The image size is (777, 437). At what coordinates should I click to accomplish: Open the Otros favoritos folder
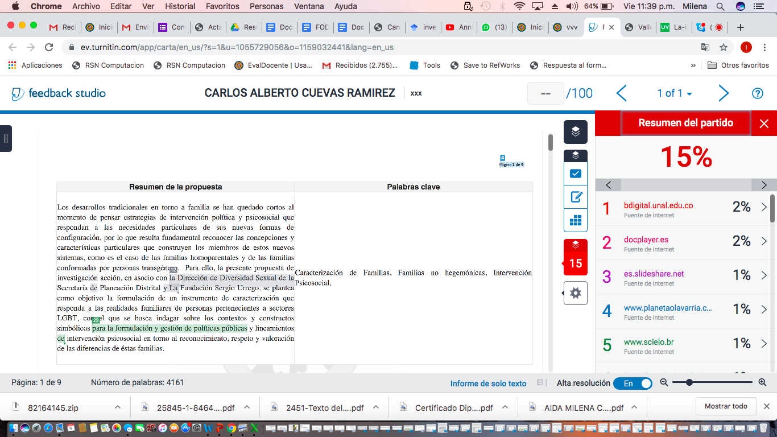(738, 65)
